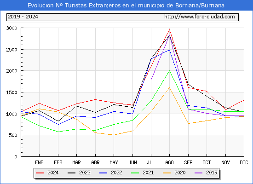
Task: Click the black 2023 low point at FEB
Action: (x=58, y=121)
